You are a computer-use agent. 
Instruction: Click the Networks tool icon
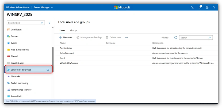click(8, 76)
